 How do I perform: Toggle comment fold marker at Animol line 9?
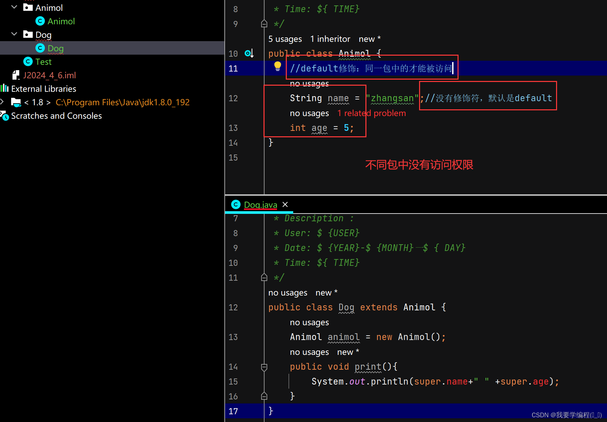click(x=264, y=24)
